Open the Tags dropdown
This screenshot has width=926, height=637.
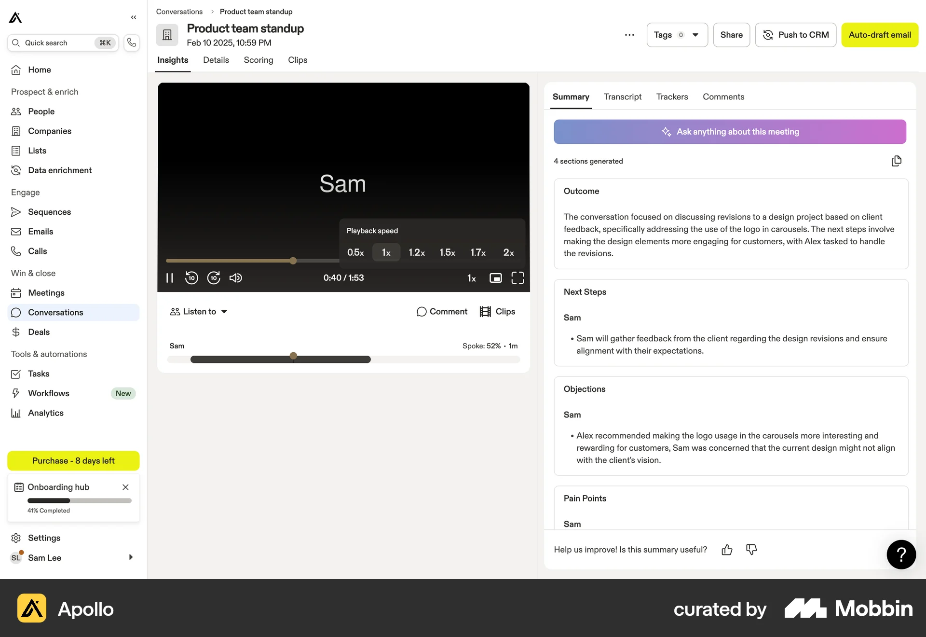[x=677, y=35]
